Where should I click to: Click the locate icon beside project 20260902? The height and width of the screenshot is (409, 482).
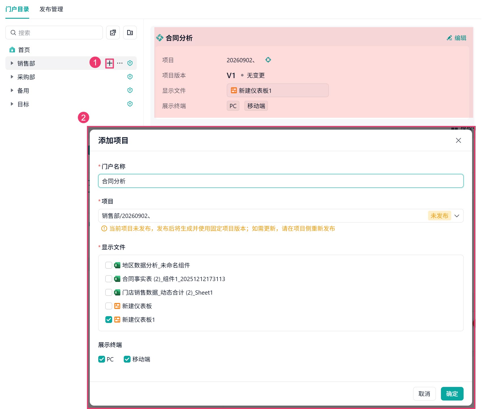(268, 60)
